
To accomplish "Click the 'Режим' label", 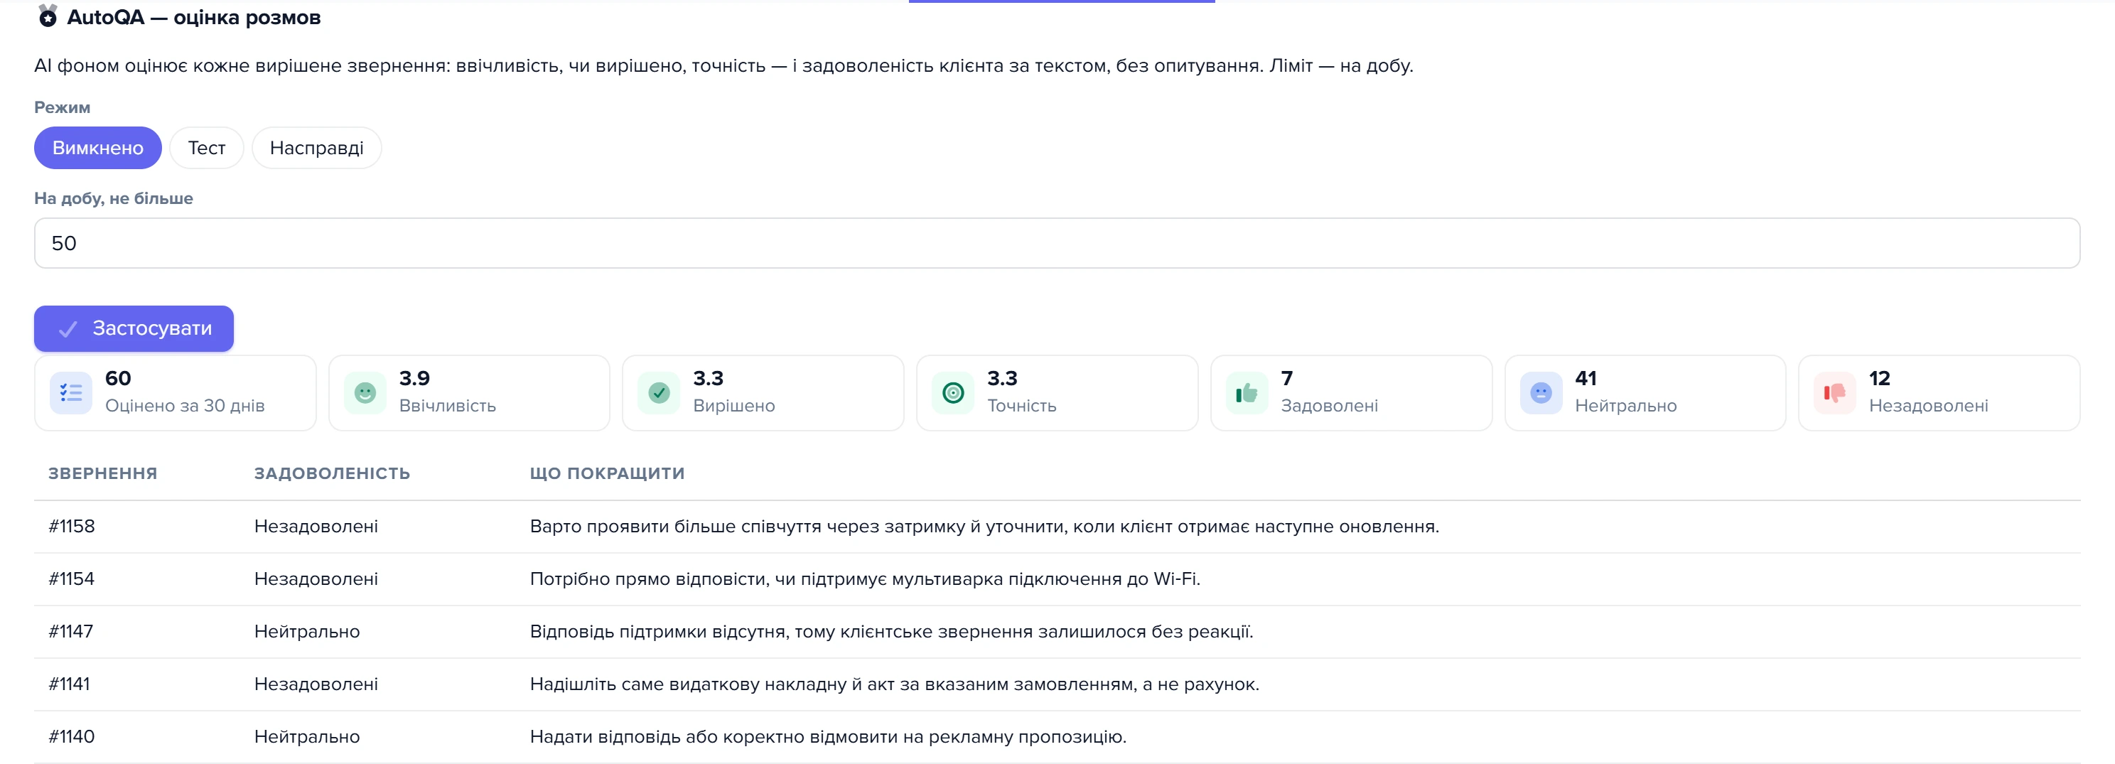I will coord(63,107).
